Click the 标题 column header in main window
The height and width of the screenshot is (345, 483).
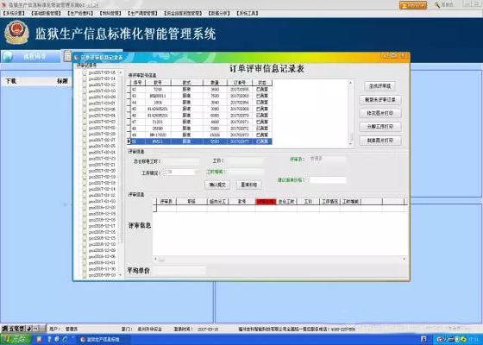tap(62, 81)
